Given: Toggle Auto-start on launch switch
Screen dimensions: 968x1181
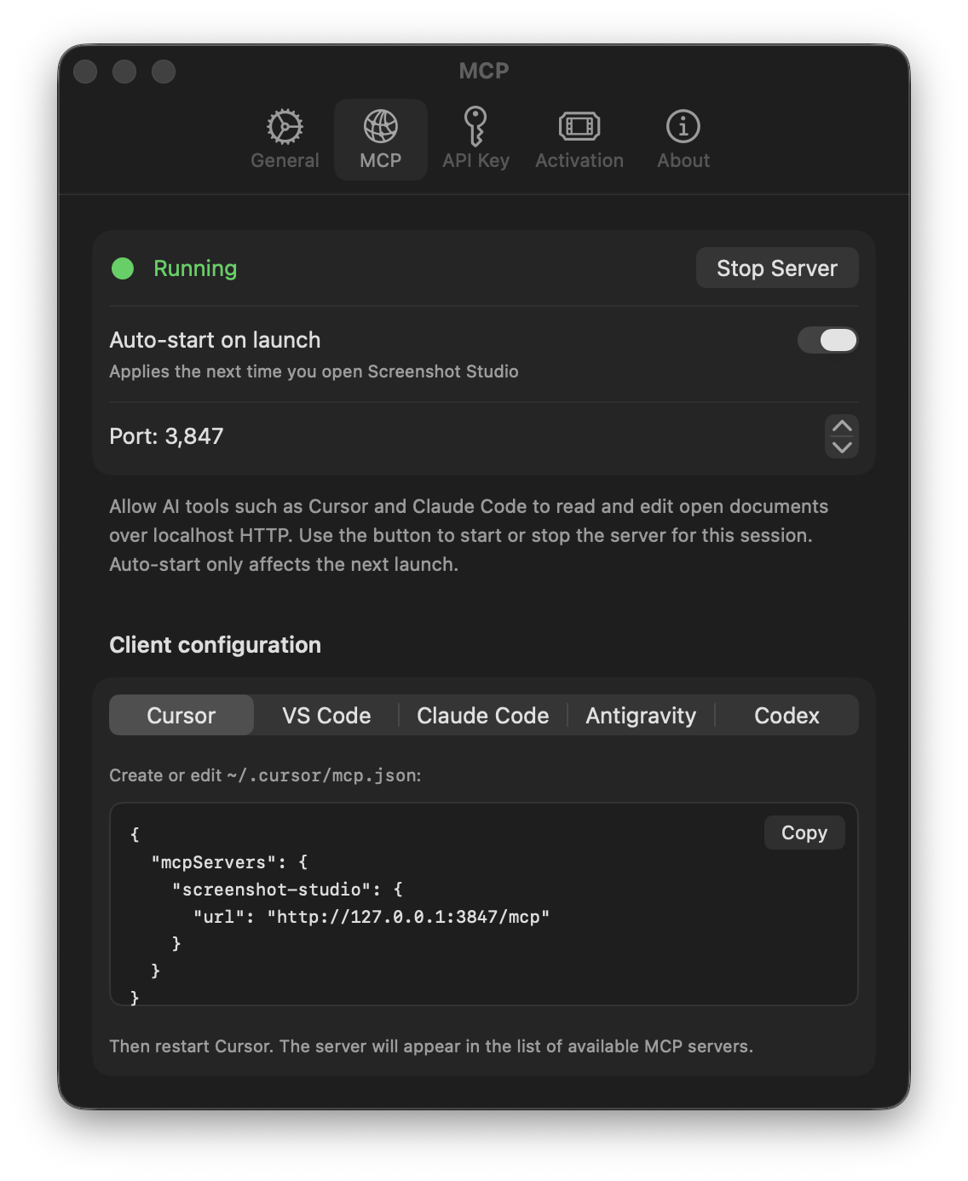Looking at the screenshot, I should (x=827, y=340).
